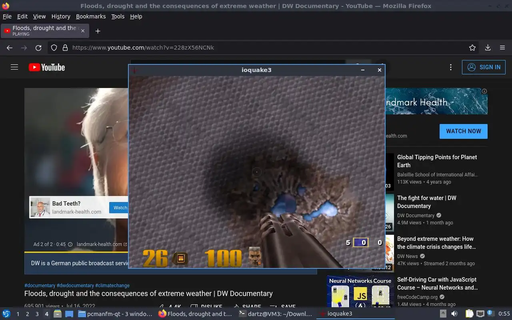Screen dimensions: 512x320
Task: Switch to virtual desktop 3
Action: click(37, 314)
